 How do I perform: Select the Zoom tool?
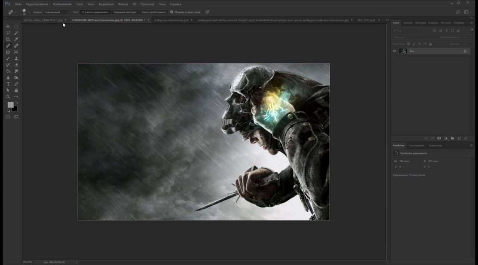pos(8,97)
